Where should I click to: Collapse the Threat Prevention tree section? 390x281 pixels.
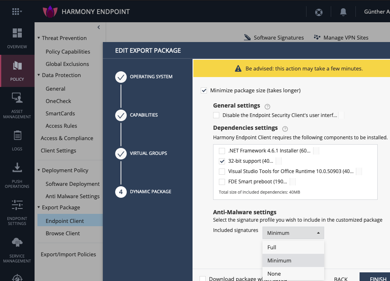coord(38,38)
